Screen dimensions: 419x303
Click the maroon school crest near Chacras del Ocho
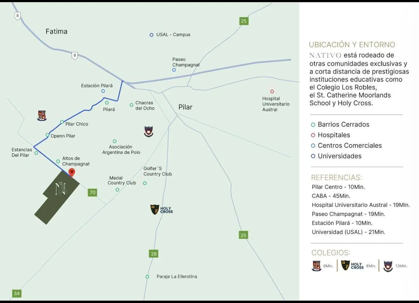149,131
